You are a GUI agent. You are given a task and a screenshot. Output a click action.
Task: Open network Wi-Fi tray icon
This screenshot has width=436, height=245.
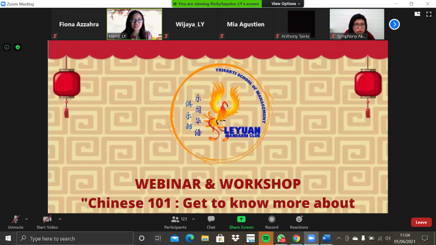pyautogui.click(x=380, y=238)
